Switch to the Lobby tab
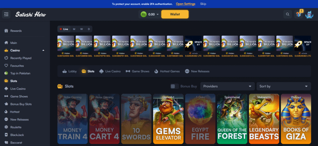 (x=70, y=71)
